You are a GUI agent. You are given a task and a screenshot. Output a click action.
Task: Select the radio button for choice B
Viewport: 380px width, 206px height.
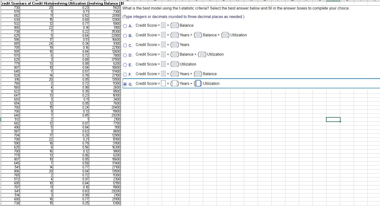125,35
